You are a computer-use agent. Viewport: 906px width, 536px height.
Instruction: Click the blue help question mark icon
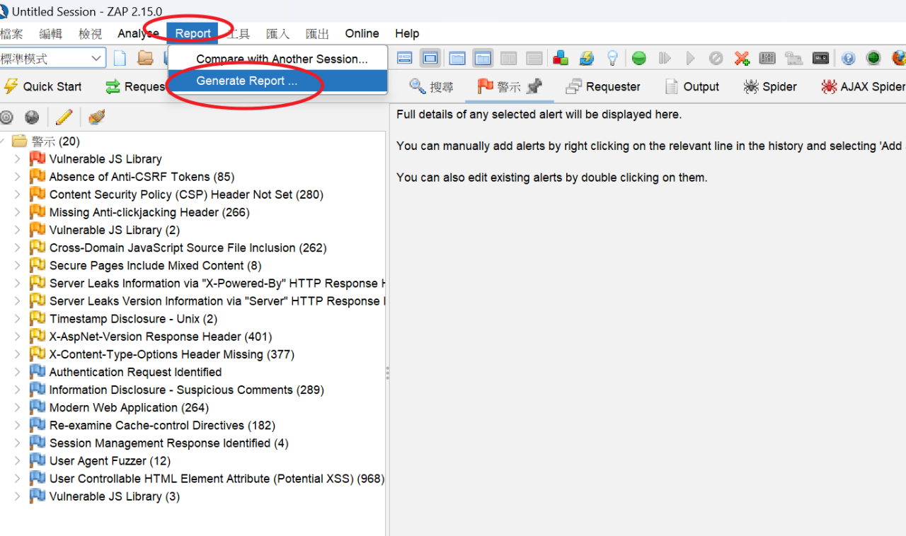848,59
